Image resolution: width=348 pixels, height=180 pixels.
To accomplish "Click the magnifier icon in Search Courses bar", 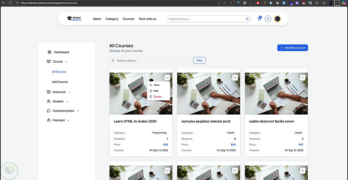I will (247, 19).
